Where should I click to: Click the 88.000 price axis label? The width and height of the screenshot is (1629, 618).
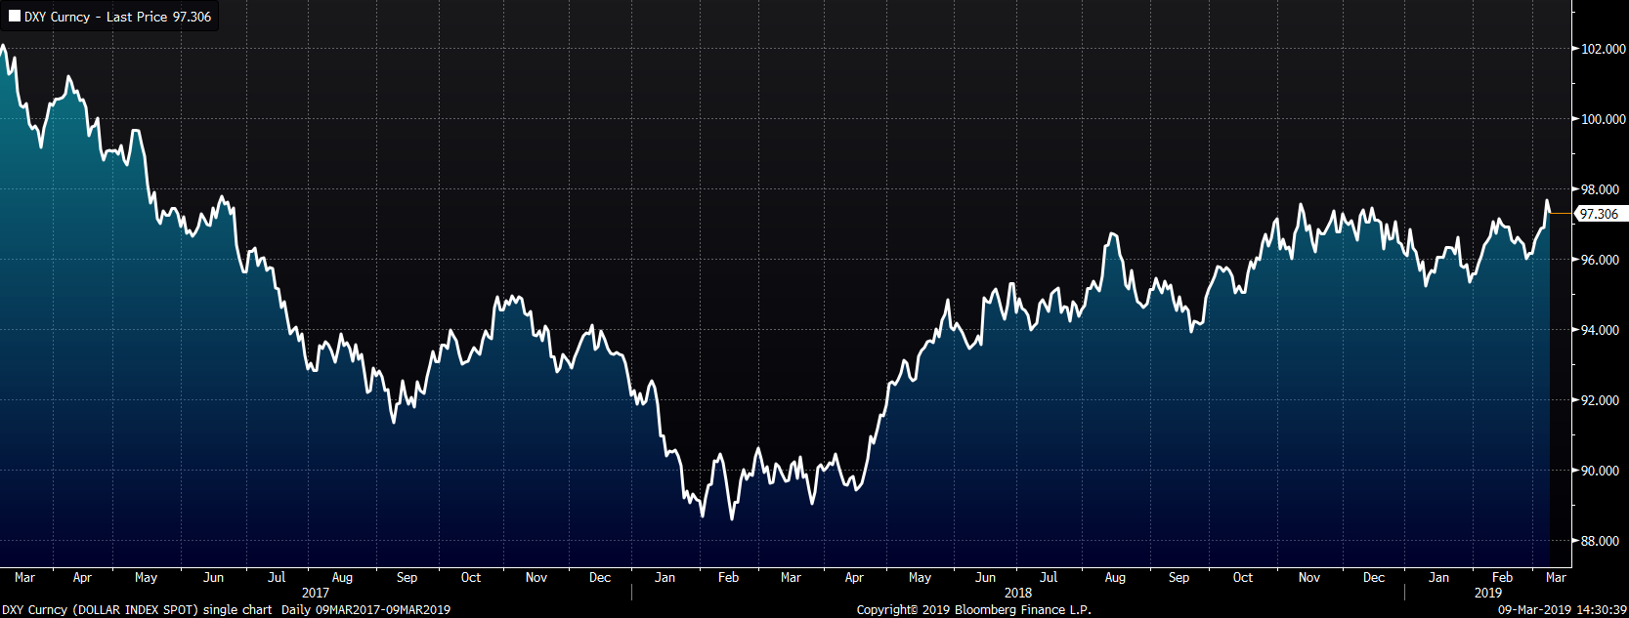click(x=1600, y=541)
